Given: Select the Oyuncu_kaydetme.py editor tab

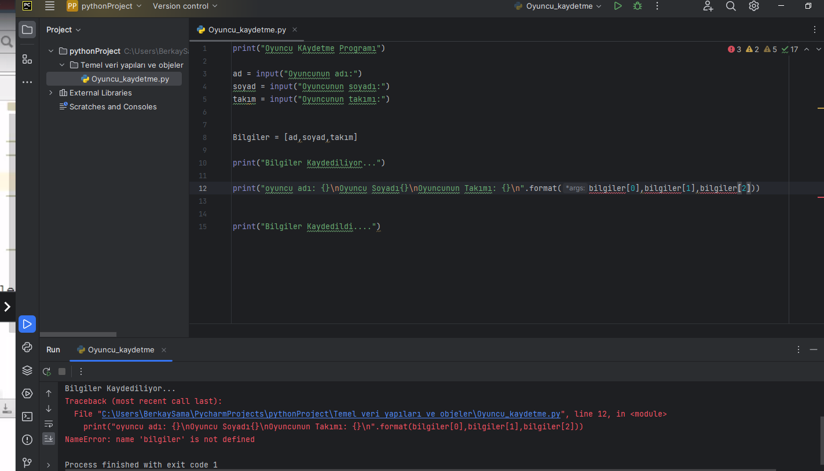Looking at the screenshot, I should (x=247, y=30).
